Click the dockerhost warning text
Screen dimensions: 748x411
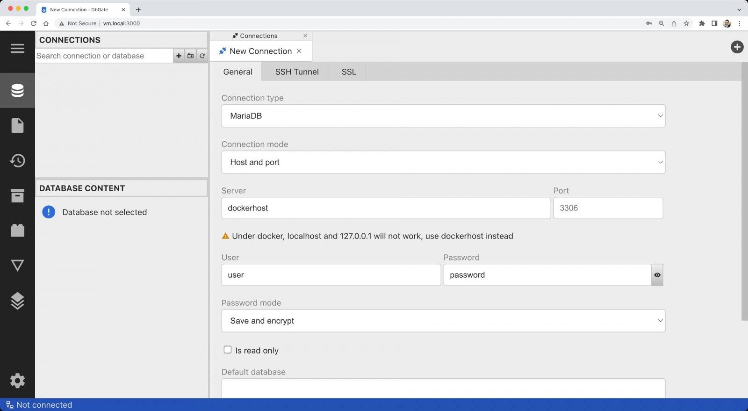tap(373, 236)
